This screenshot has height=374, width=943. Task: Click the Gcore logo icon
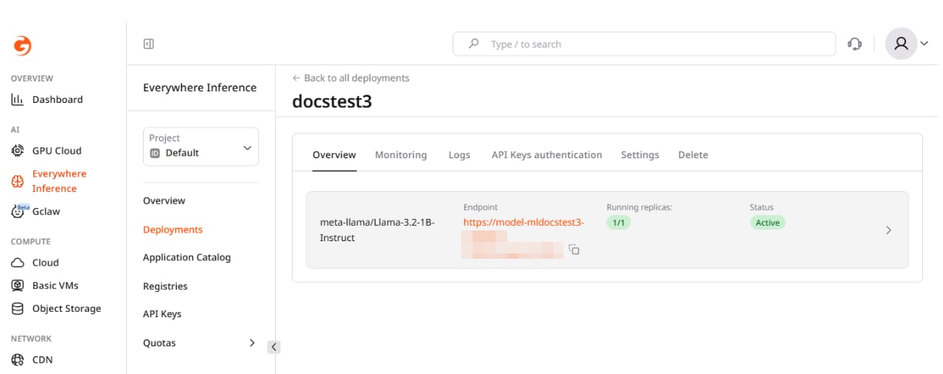tap(22, 45)
